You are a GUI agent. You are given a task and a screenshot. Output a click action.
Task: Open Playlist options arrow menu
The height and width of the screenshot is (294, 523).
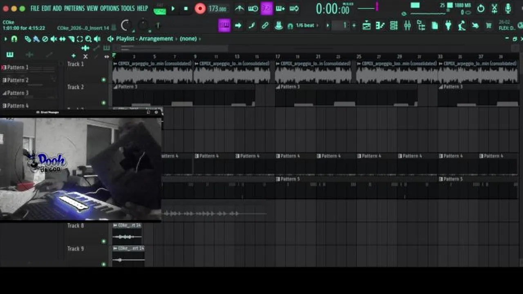(x=6, y=39)
